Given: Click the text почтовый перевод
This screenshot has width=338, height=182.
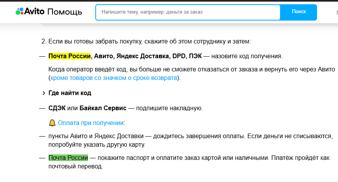Looking at the screenshot, I should [76, 166].
